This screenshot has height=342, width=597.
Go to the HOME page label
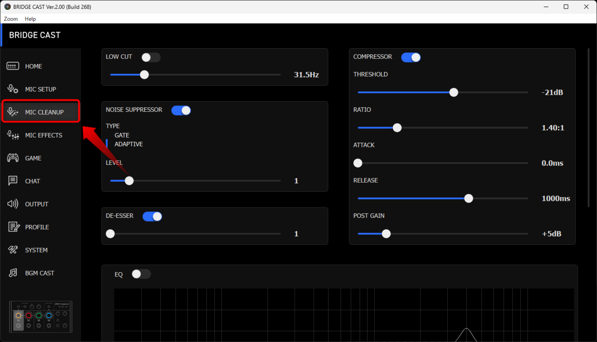34,67
